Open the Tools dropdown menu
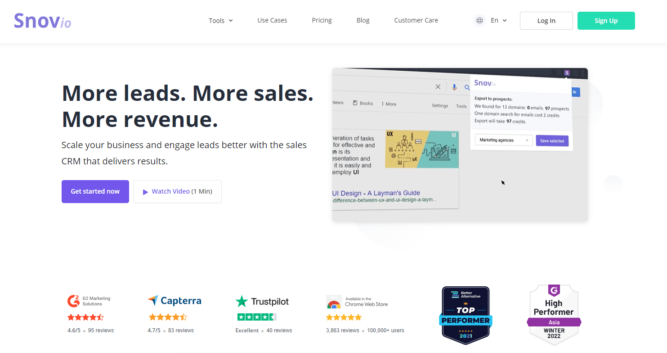 [221, 20]
